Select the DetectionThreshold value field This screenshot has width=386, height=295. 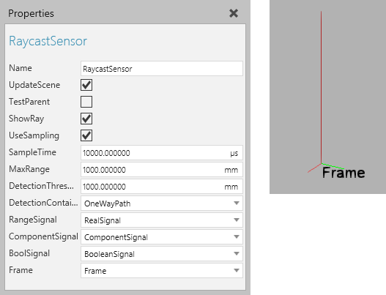tap(162, 187)
